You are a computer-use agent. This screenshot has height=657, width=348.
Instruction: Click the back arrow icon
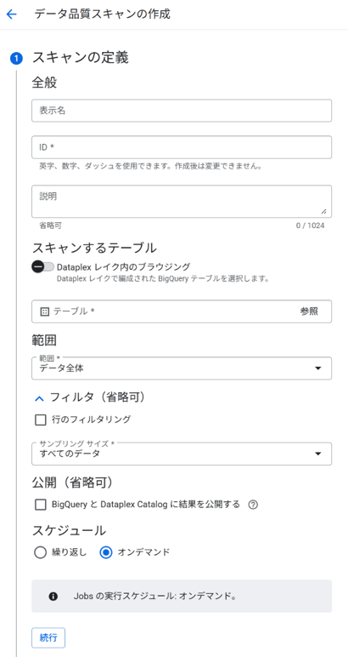click(x=11, y=14)
